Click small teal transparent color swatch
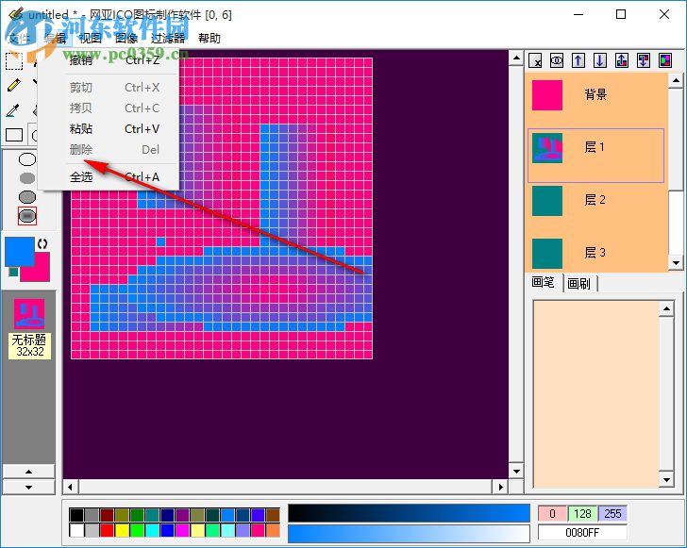 pyautogui.click(x=13, y=272)
